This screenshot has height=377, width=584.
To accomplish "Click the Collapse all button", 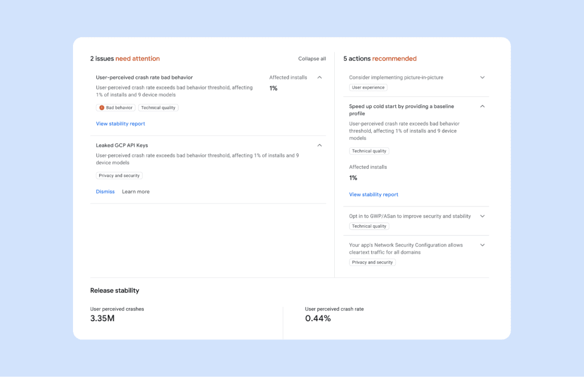I will tap(312, 59).
